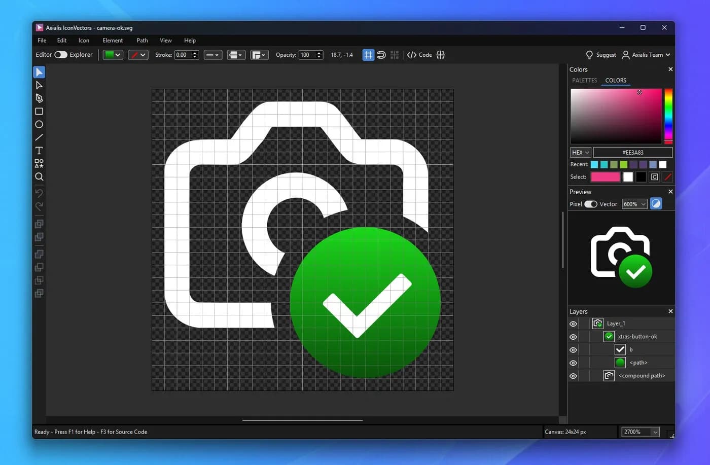Click the hex color value field
The width and height of the screenshot is (710, 465).
coord(633,152)
